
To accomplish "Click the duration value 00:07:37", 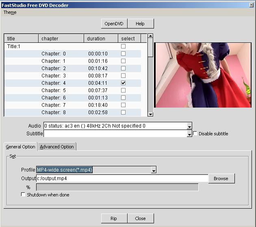I will coord(98,90).
